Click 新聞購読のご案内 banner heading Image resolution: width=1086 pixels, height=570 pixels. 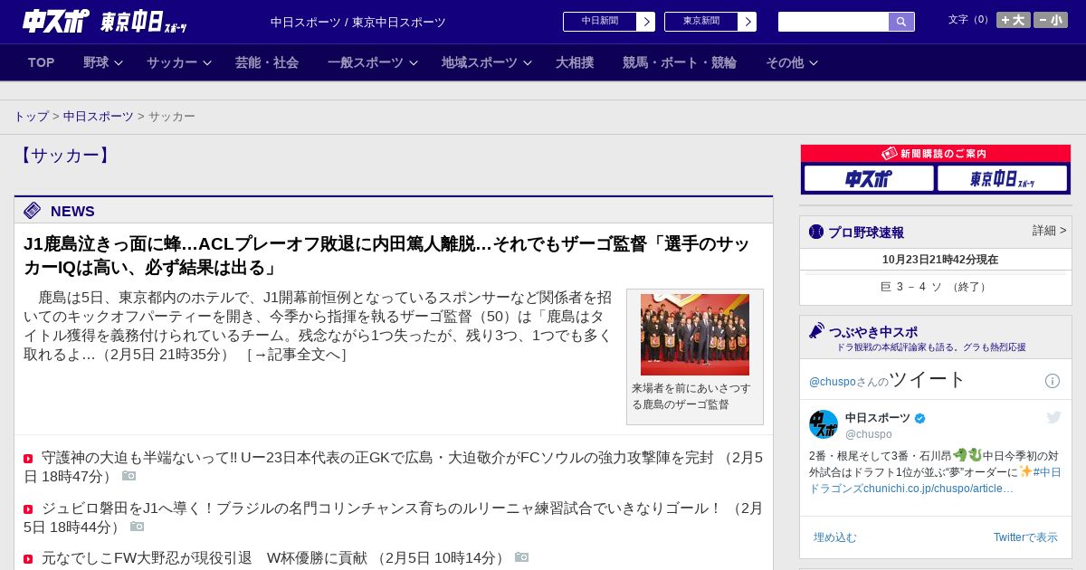[935, 154]
